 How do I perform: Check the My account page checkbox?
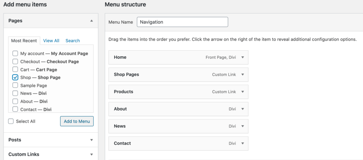15,53
